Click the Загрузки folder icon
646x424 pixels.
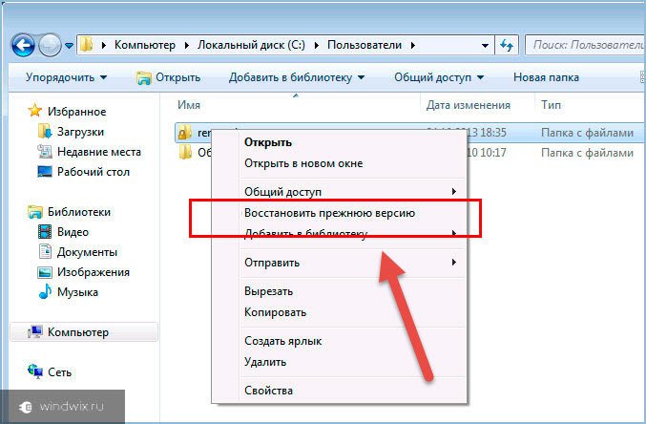pyautogui.click(x=45, y=132)
